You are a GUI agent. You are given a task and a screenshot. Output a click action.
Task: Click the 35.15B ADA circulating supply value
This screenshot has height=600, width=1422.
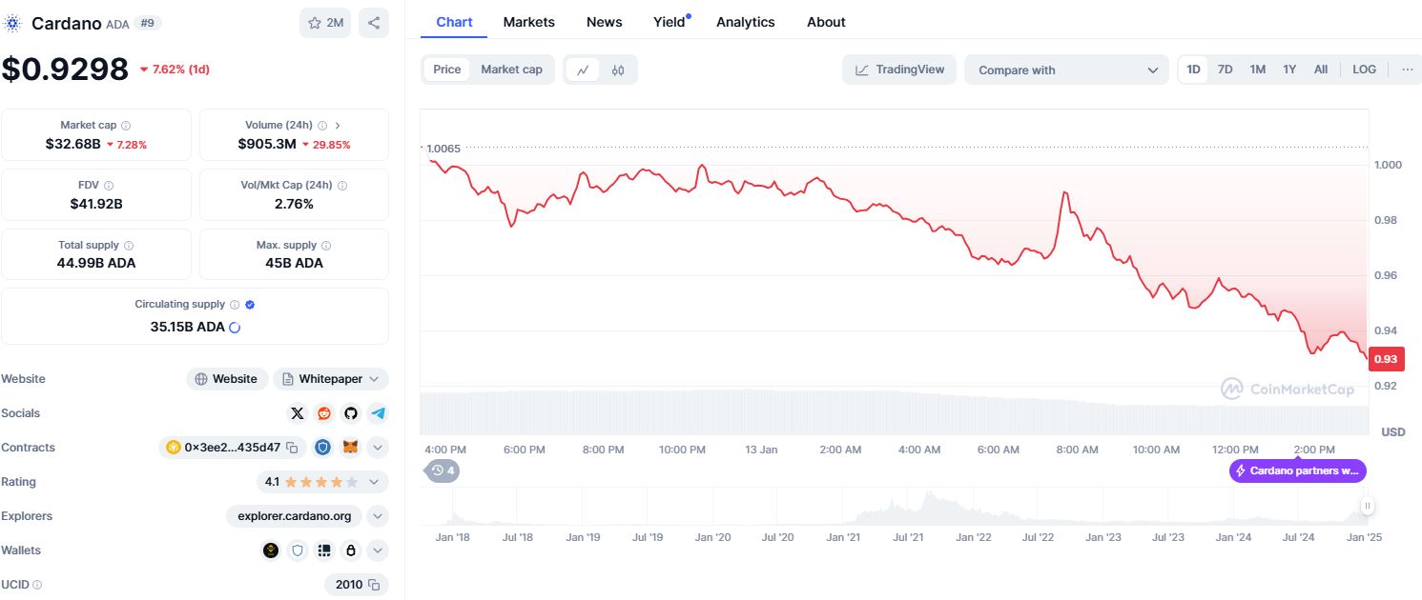point(187,327)
